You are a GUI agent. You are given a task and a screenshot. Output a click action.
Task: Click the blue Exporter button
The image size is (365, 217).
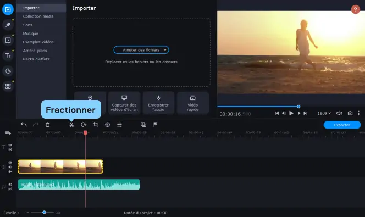342,125
